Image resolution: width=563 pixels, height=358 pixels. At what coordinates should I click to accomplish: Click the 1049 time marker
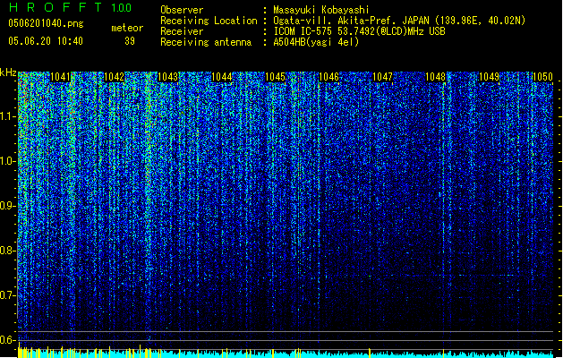coord(490,77)
